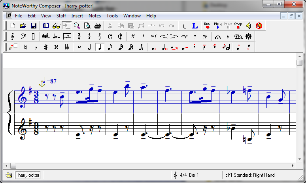The height and width of the screenshot is (183, 306).
Task: Insert crescendo hairpin
Action: 164,36
